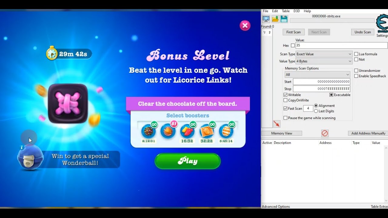Screen dimensions: 388x218
Task: Click the Licorice Links blocker icon
Action: [x=68, y=104]
